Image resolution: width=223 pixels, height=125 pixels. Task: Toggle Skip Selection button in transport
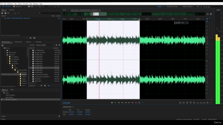[143, 103]
